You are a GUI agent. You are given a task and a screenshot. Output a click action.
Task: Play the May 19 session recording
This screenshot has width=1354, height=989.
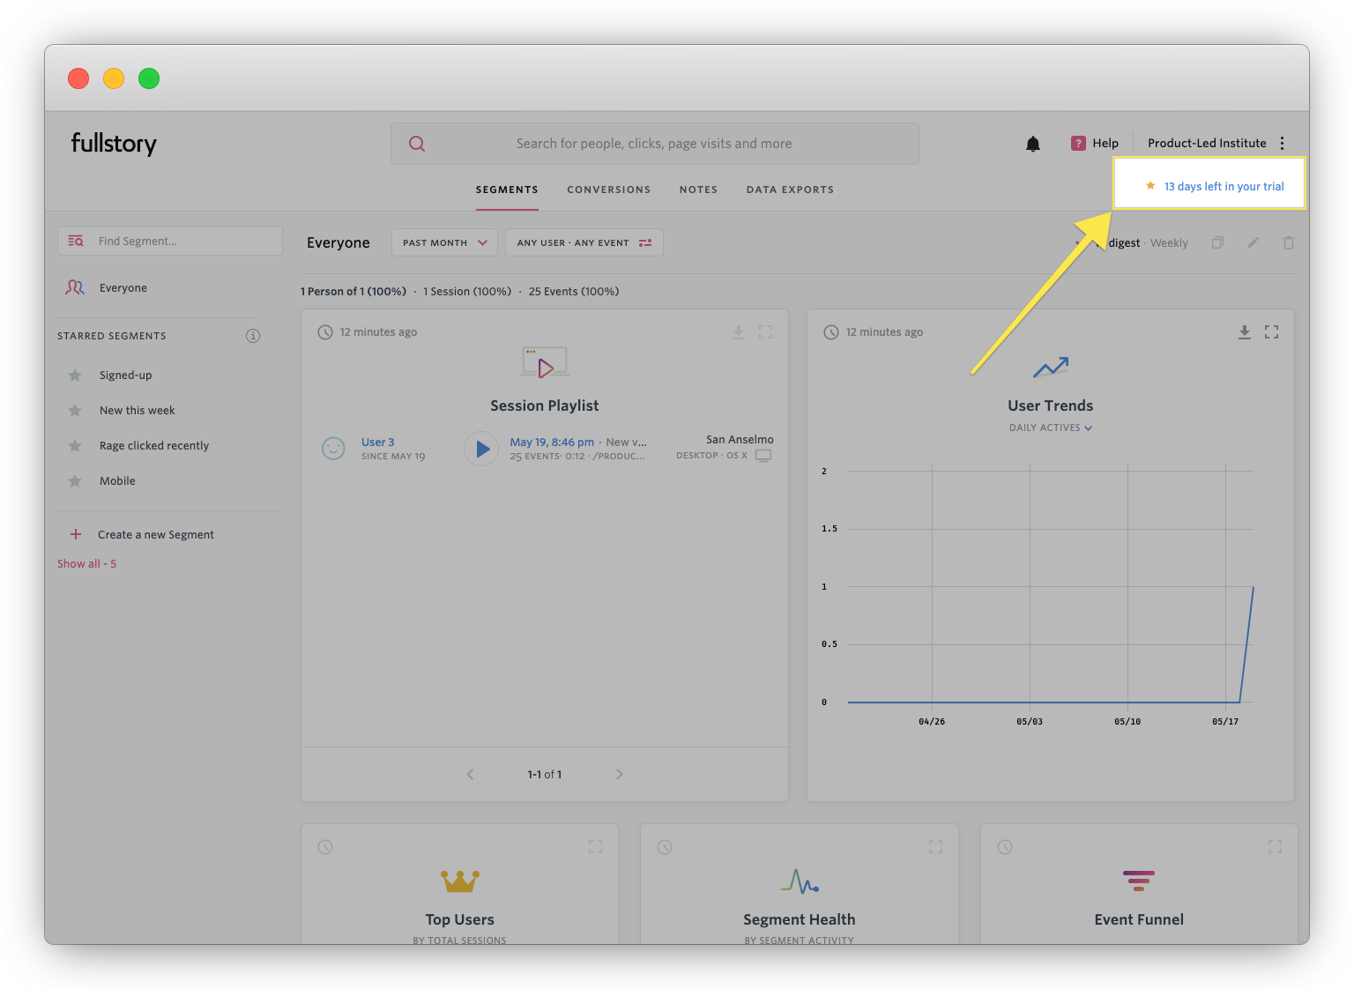coord(481,449)
